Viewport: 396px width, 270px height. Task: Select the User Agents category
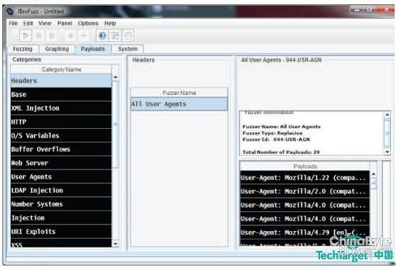(x=61, y=176)
